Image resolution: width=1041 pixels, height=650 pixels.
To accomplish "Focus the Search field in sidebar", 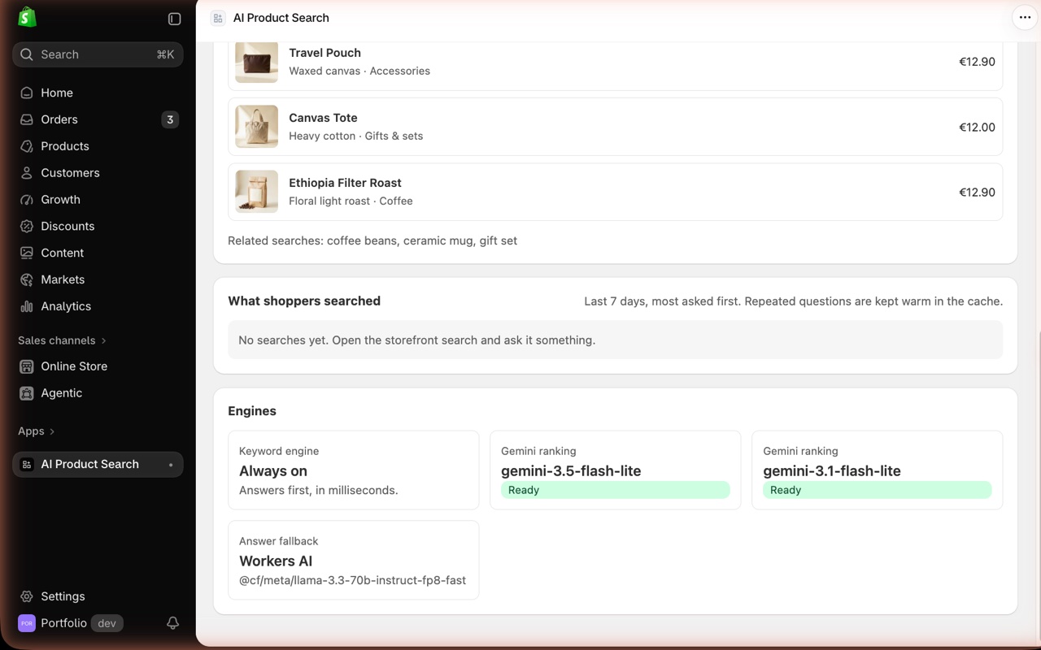I will pyautogui.click(x=98, y=54).
